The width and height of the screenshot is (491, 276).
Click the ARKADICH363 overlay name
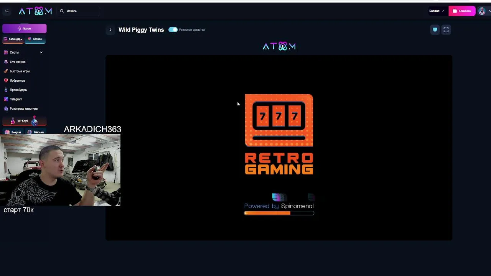[x=92, y=130]
